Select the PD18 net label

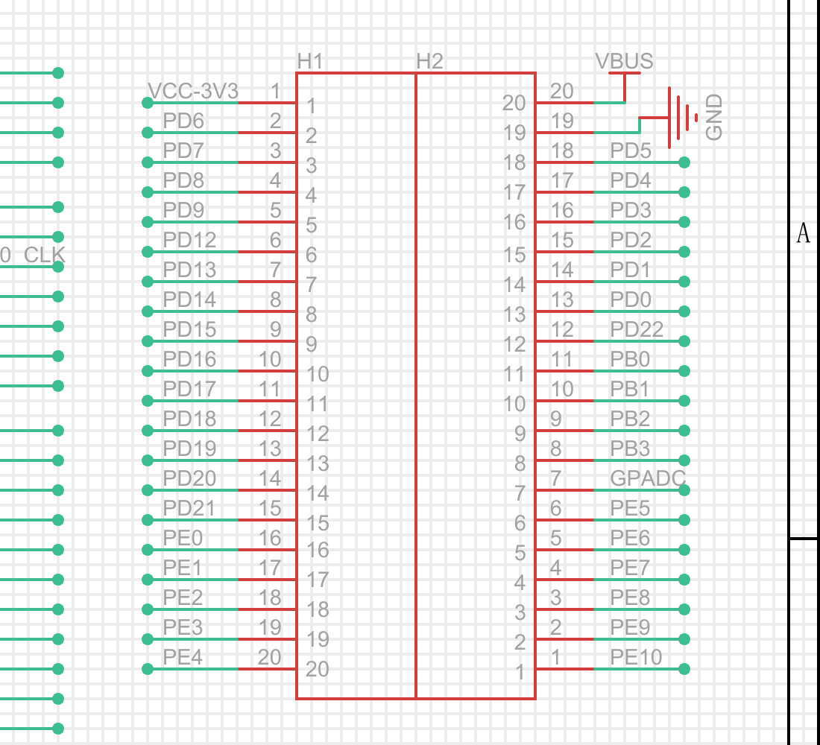(189, 419)
